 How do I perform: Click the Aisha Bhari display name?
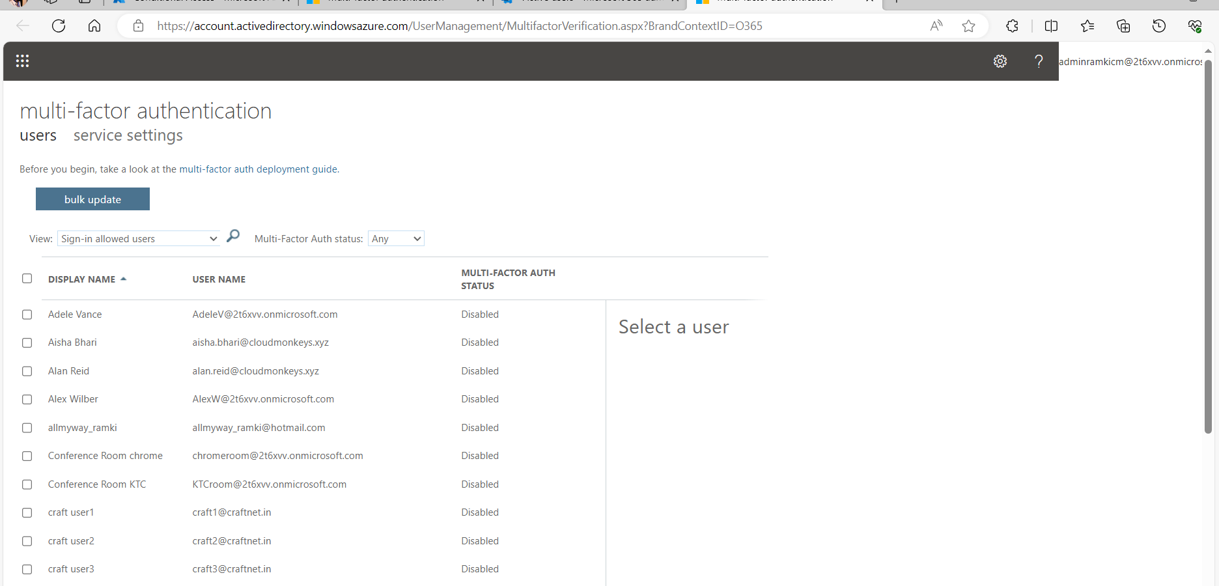click(72, 342)
